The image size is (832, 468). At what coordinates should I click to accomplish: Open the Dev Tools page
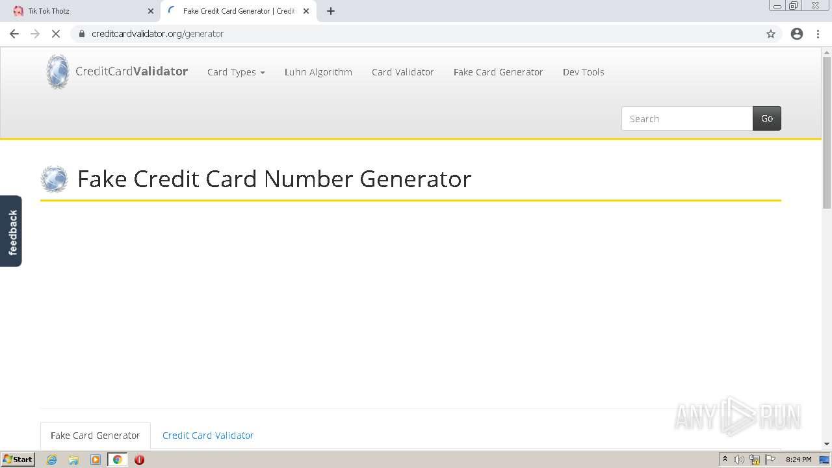click(x=583, y=72)
